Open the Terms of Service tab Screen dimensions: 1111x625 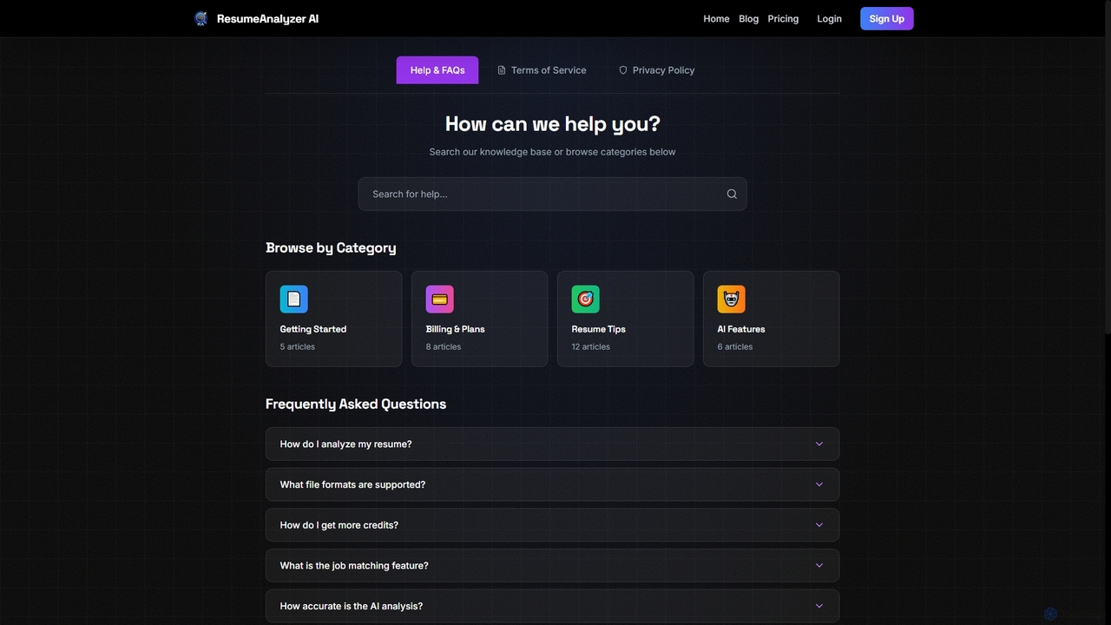coord(542,70)
